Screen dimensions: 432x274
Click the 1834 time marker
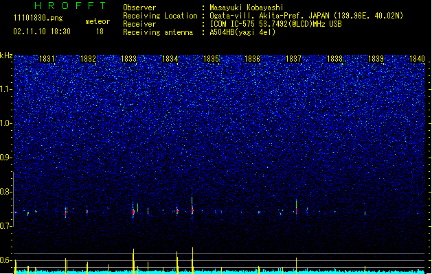click(170, 59)
